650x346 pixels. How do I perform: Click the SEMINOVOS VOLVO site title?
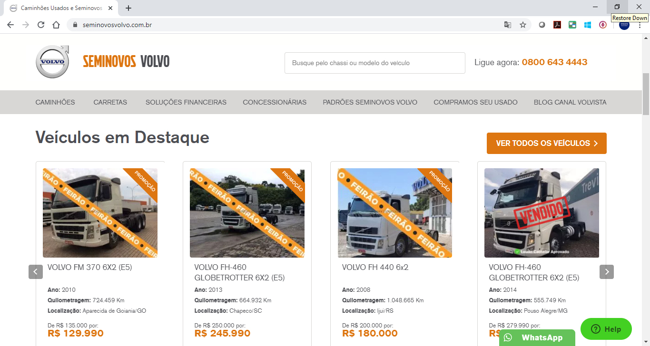click(126, 62)
